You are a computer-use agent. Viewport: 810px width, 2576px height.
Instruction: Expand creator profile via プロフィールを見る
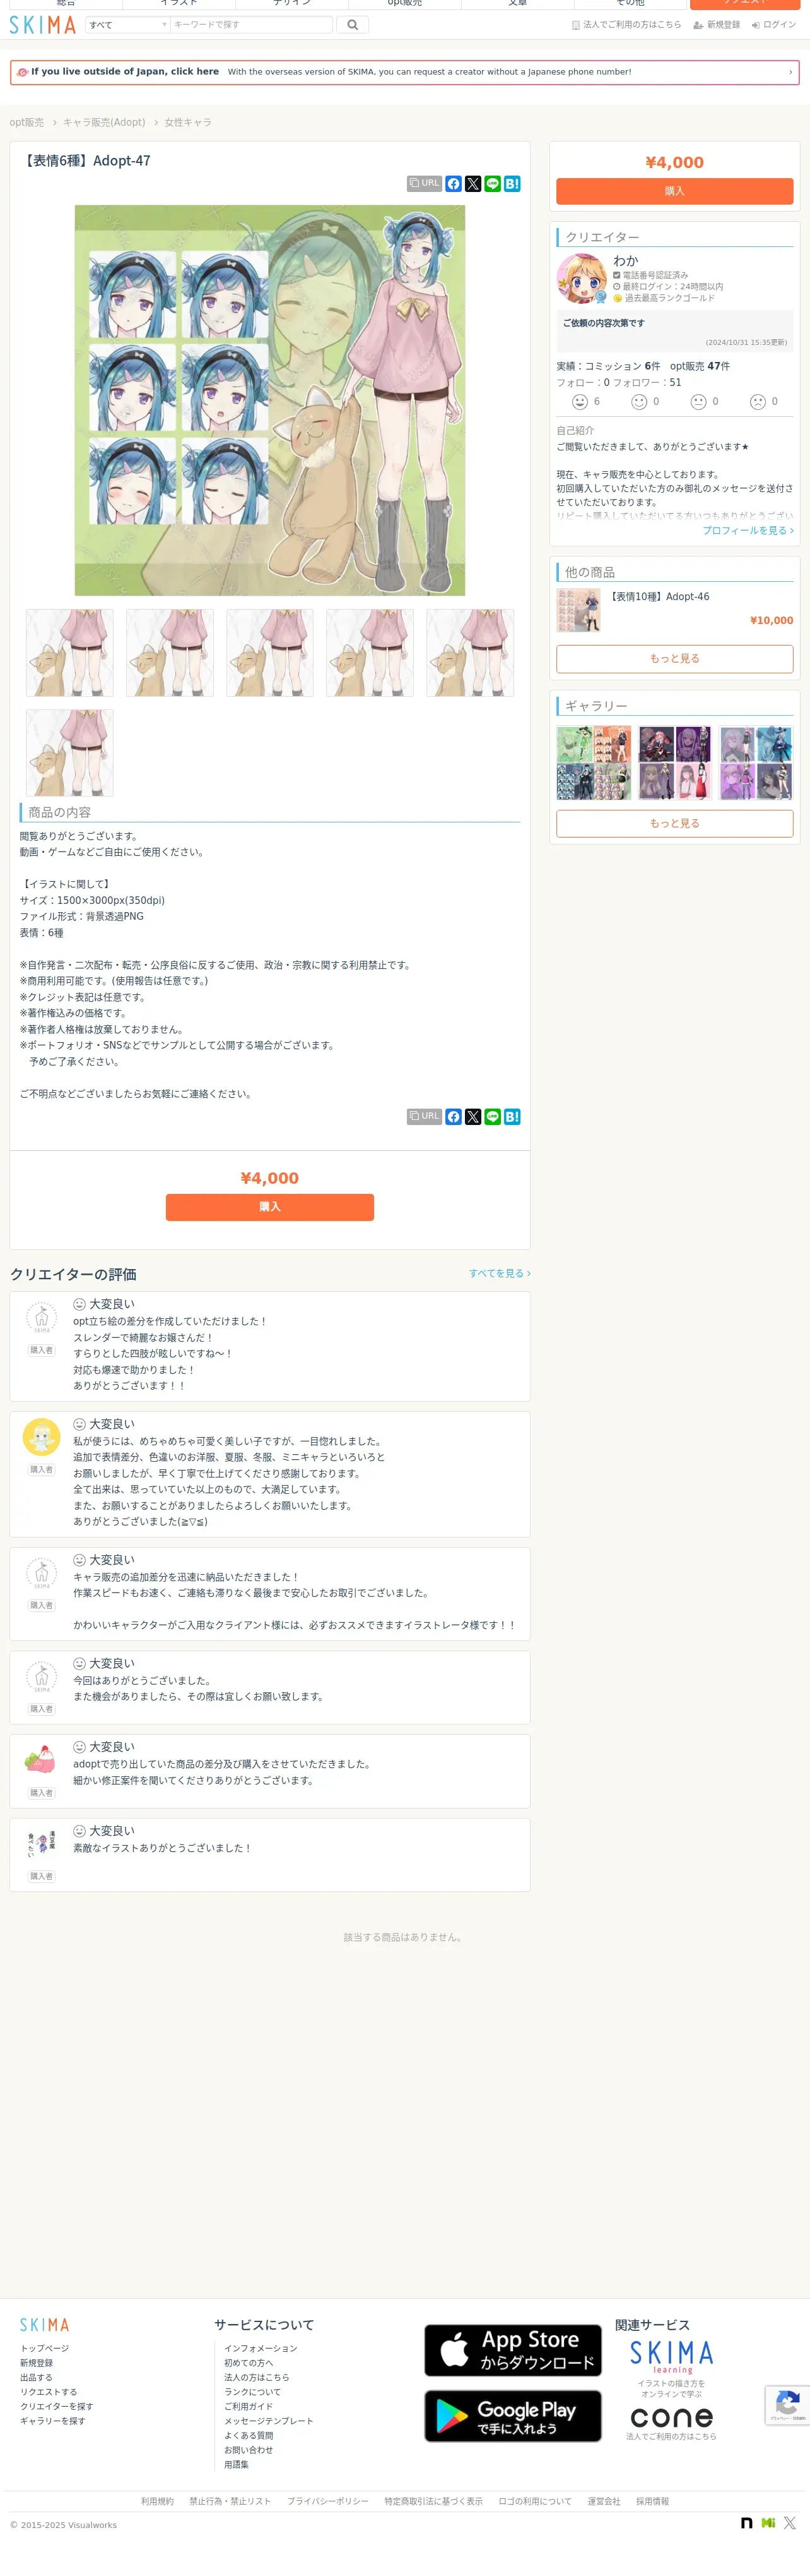(747, 530)
